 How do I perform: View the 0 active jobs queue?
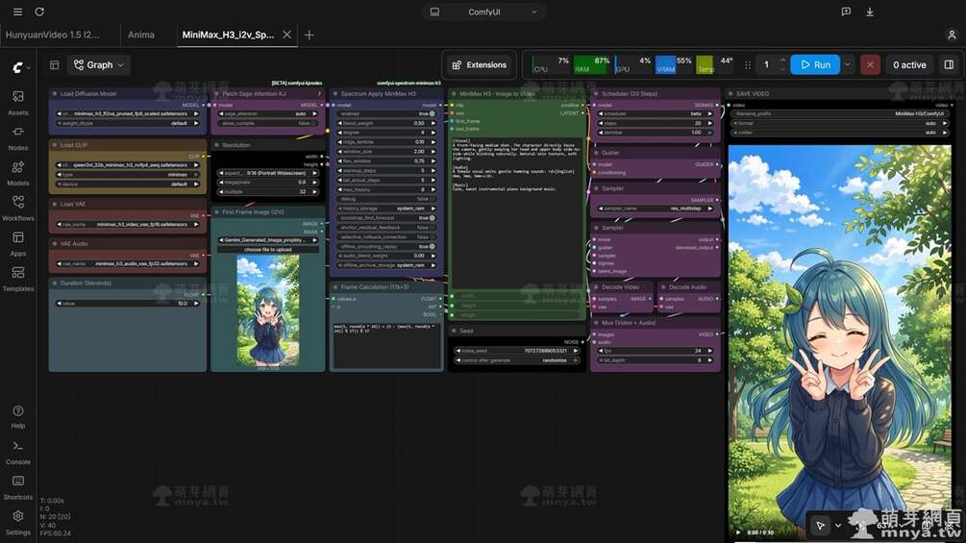(x=909, y=64)
